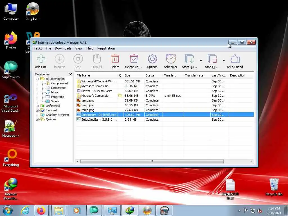Open the Notepad++ desktop icon
This screenshot has height=216, width=288.
click(11, 129)
